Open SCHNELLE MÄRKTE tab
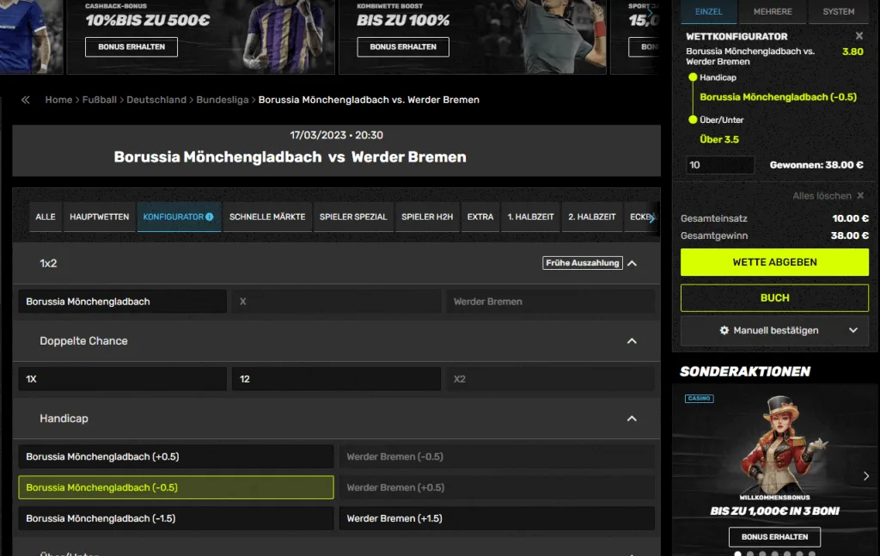Image resolution: width=880 pixels, height=556 pixels. [x=267, y=217]
